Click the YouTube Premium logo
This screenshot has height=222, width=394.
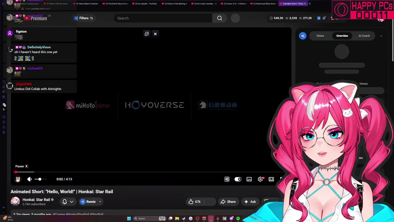click(x=36, y=18)
